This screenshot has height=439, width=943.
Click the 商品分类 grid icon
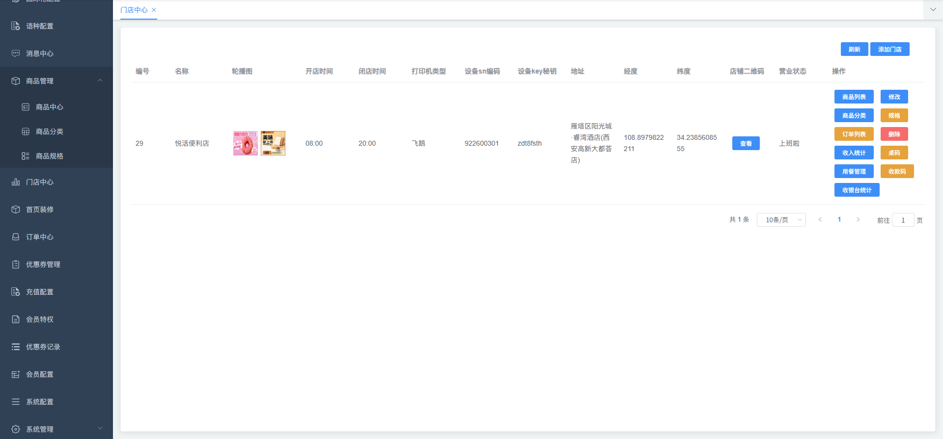click(26, 131)
